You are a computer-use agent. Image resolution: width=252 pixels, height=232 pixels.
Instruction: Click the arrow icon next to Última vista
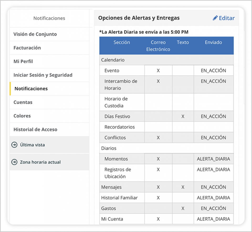(x=14, y=145)
